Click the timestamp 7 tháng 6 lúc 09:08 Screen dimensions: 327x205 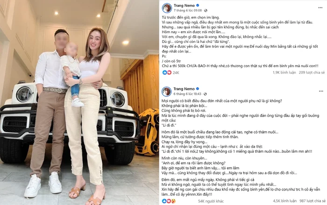[188, 10]
